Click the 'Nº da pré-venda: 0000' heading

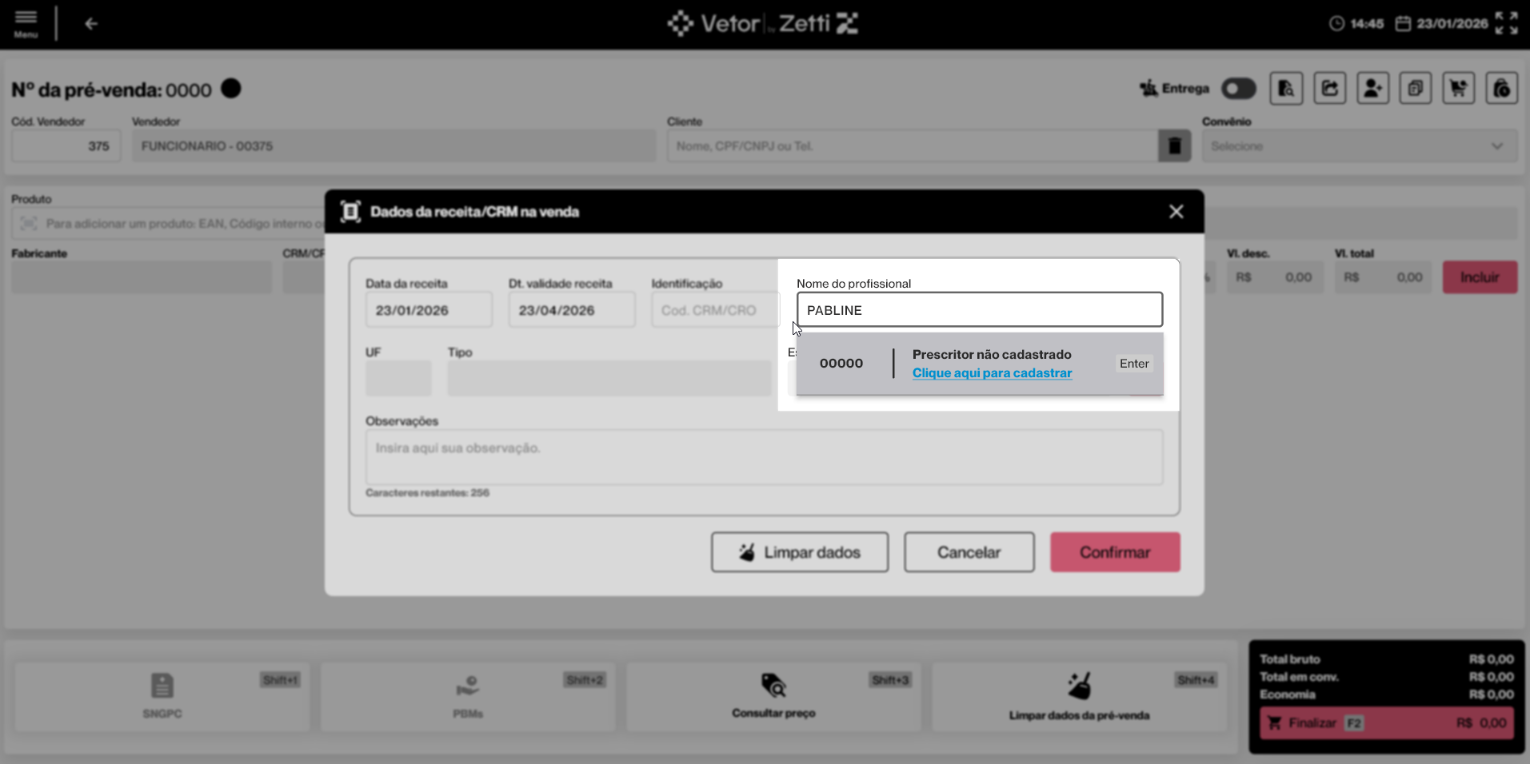(x=111, y=90)
